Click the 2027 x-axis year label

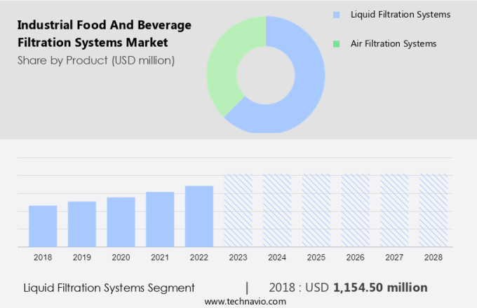tap(394, 258)
